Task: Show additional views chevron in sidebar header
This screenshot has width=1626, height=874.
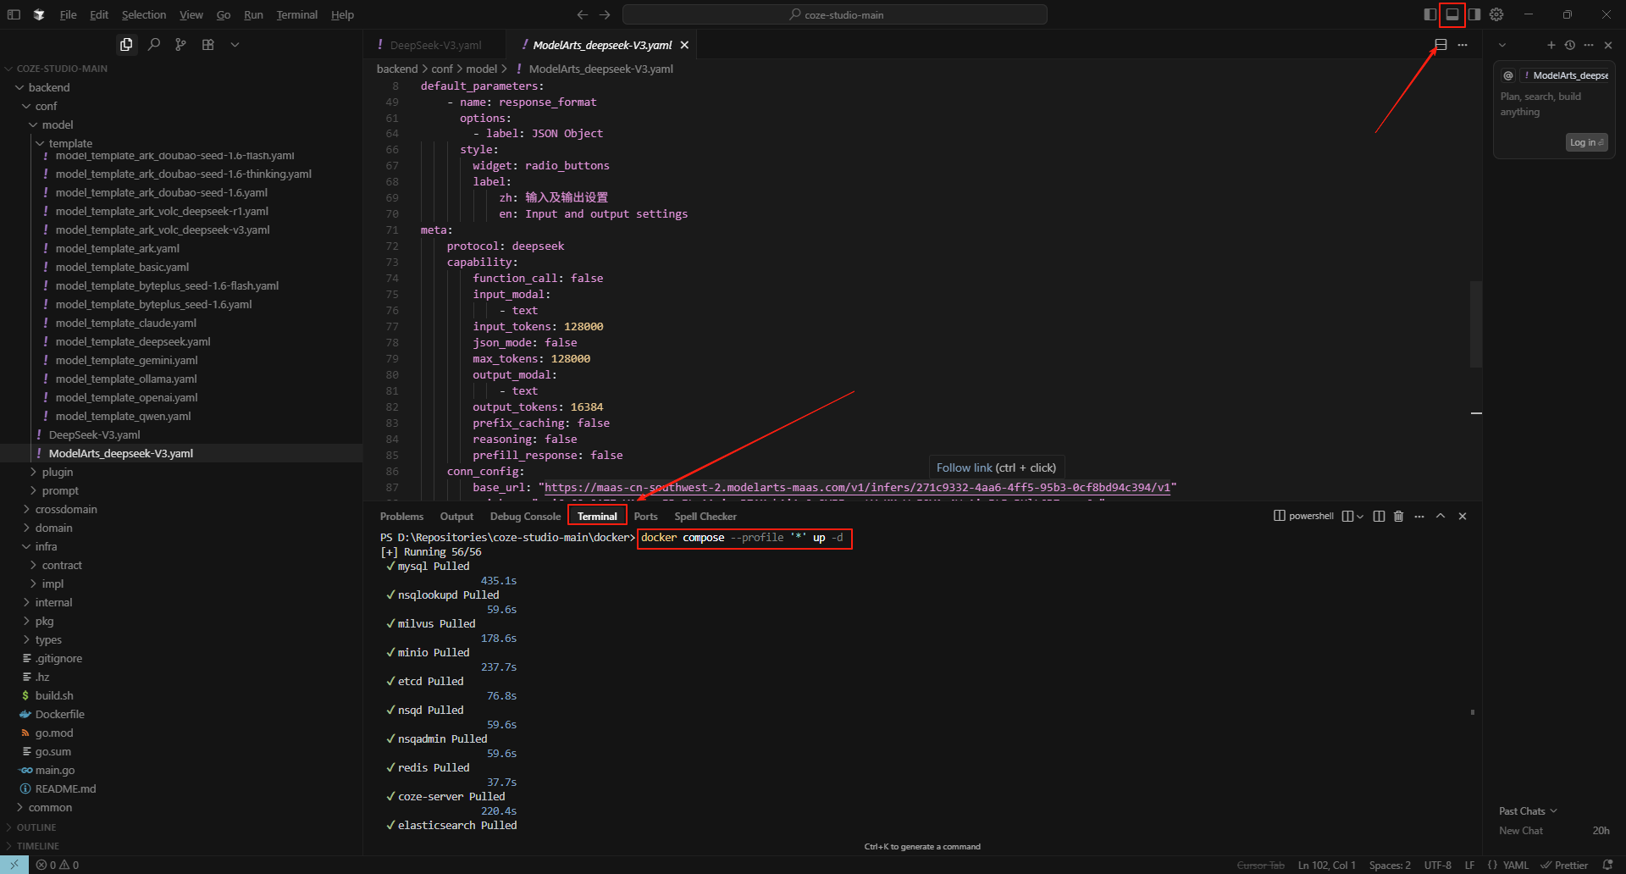Action: [235, 45]
